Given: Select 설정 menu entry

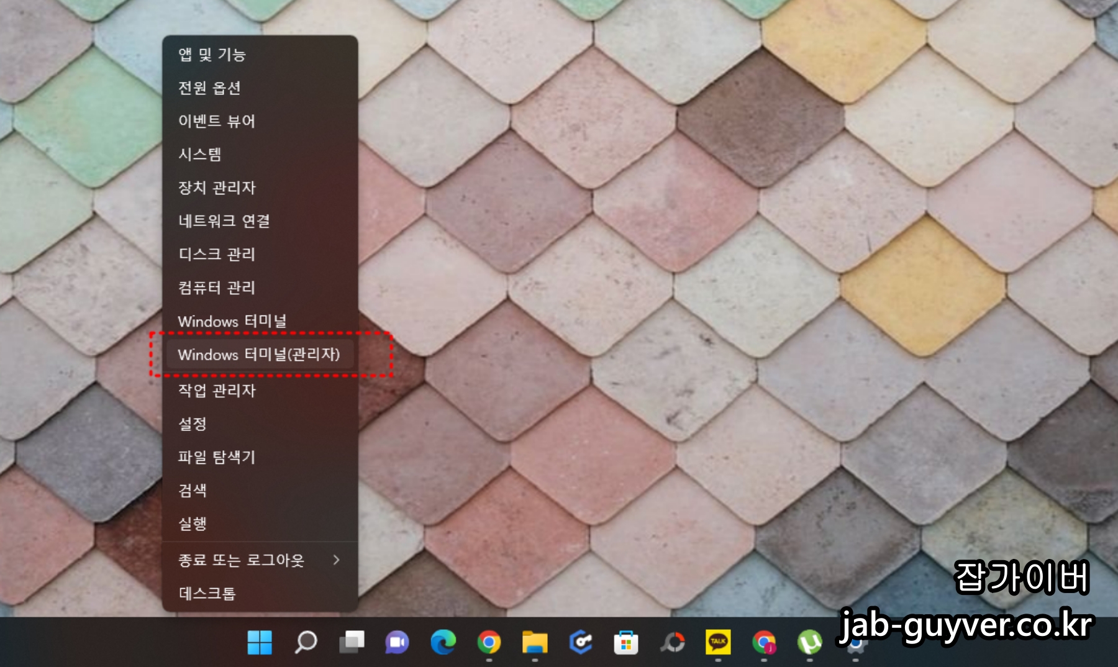Looking at the screenshot, I should pos(260,424).
